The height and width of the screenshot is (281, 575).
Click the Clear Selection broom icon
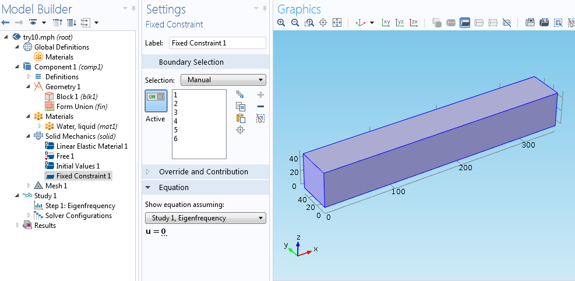(x=260, y=118)
